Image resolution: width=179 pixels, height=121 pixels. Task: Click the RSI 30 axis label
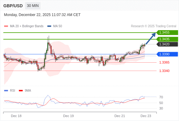coord(161,108)
